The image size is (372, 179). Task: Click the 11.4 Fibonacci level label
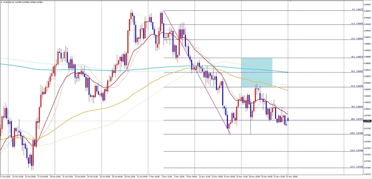pyautogui.click(x=357, y=23)
